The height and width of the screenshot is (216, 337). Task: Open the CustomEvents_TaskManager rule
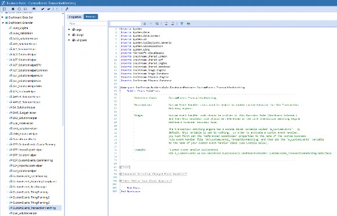coord(30,187)
